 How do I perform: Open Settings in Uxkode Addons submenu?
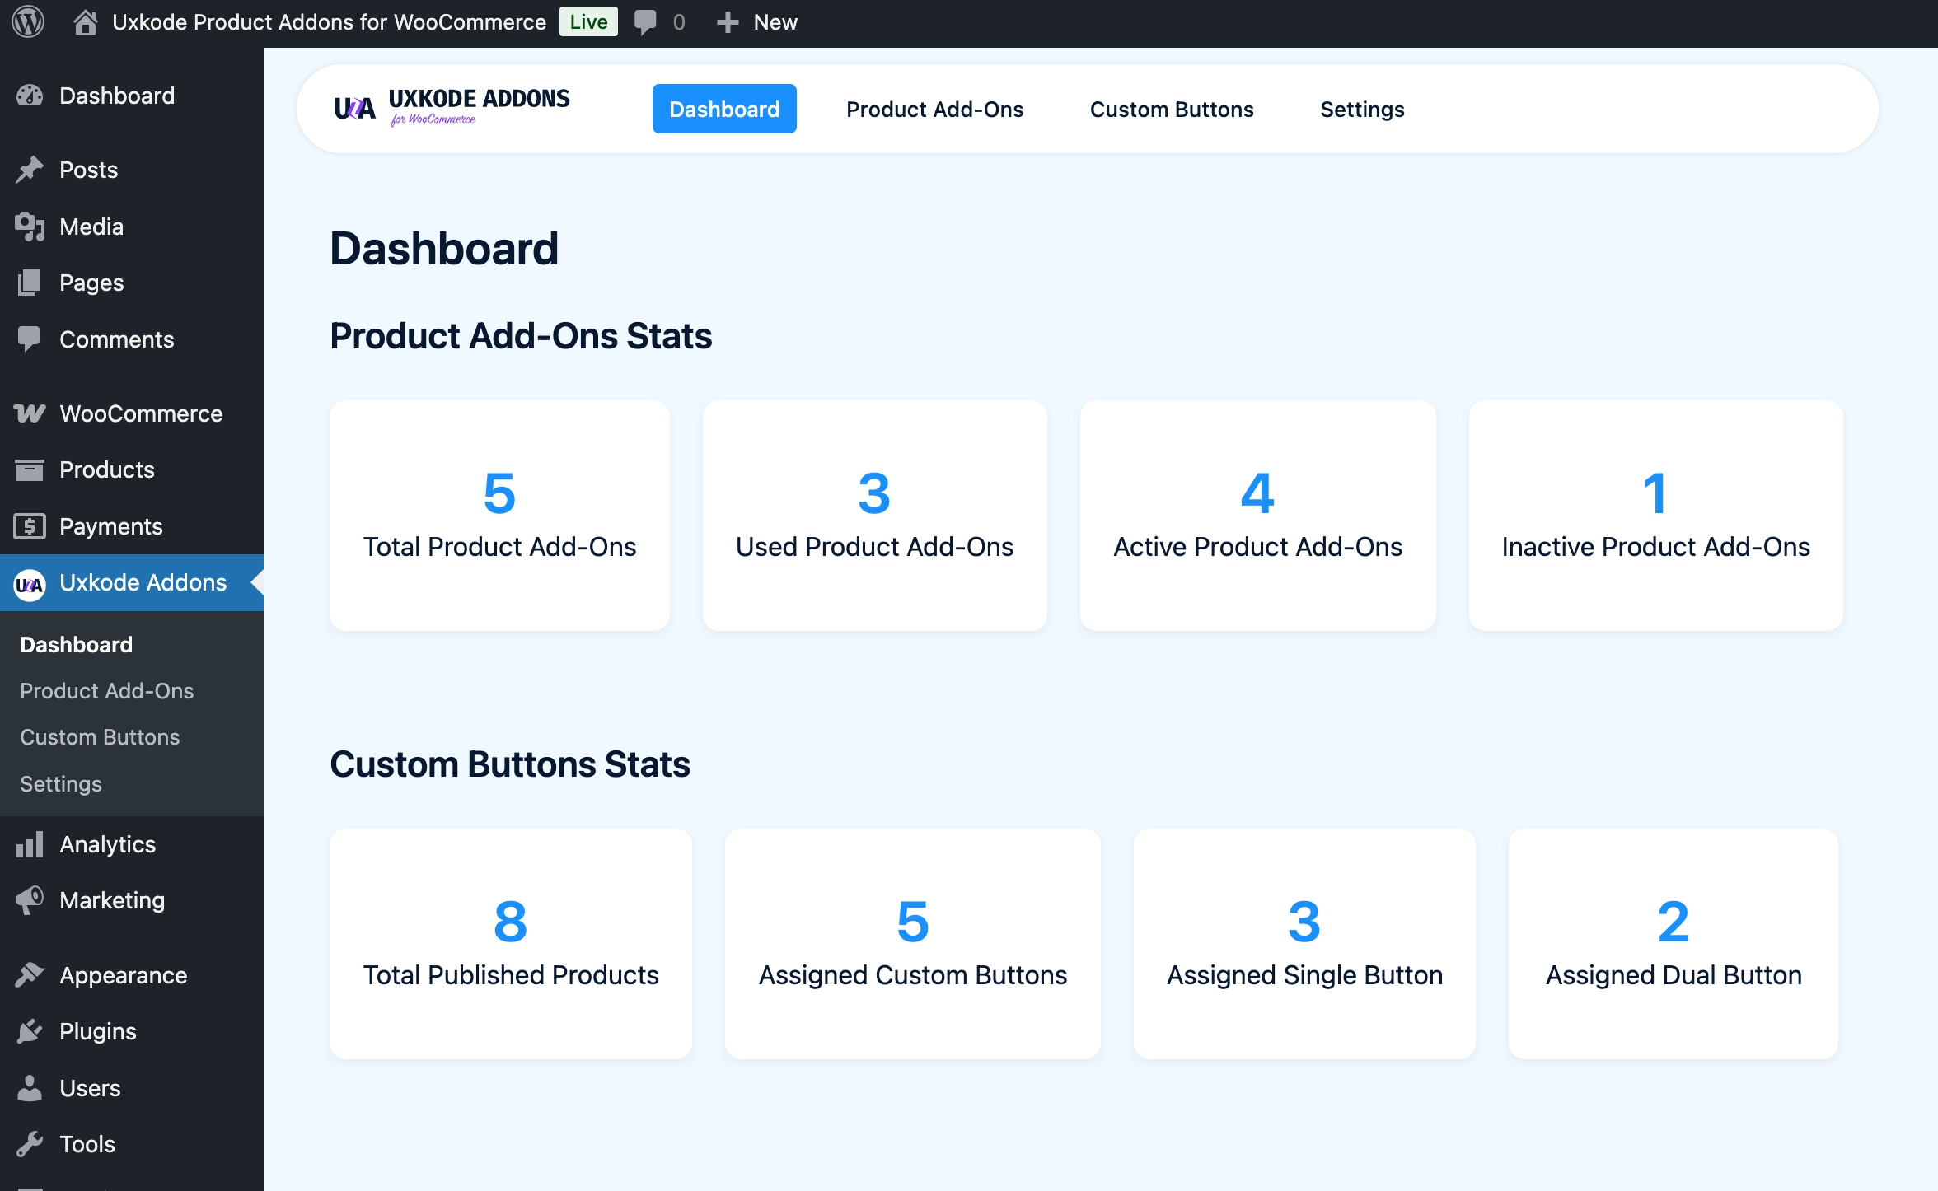(61, 783)
